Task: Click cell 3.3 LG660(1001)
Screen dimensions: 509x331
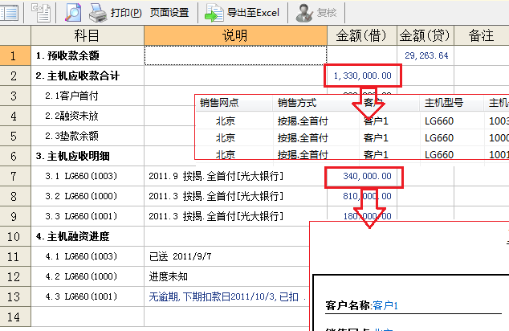Action: [88, 216]
